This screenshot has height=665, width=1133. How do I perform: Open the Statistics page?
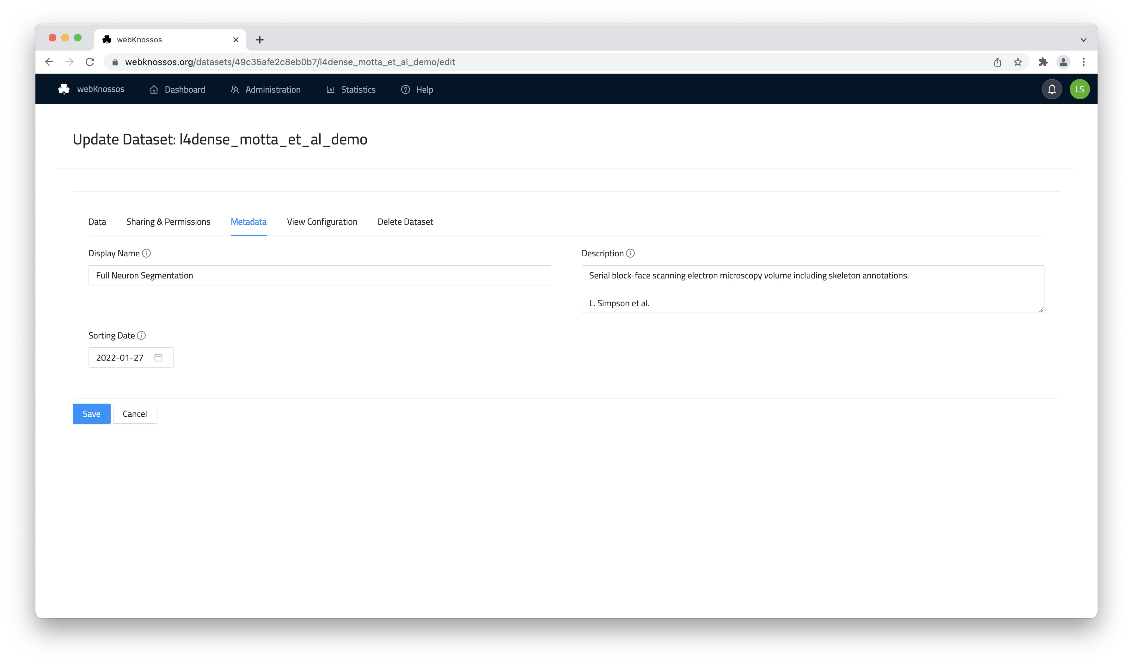(x=351, y=89)
